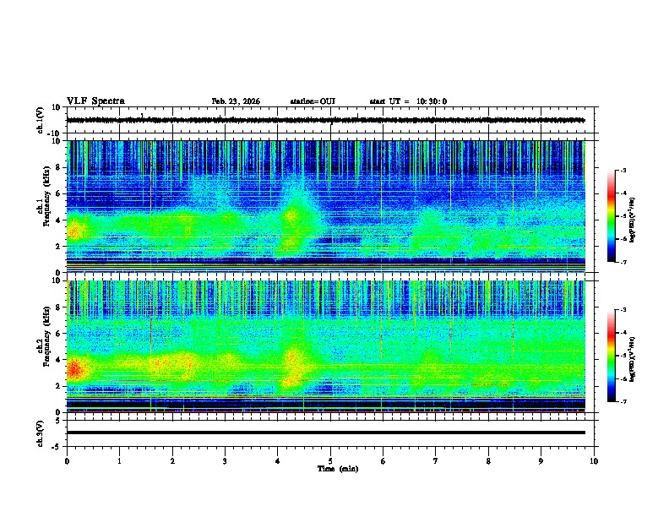Screen dimensions: 669x517
Task: Click '-10' on the ch.1(V) axis
Action: (55, 133)
